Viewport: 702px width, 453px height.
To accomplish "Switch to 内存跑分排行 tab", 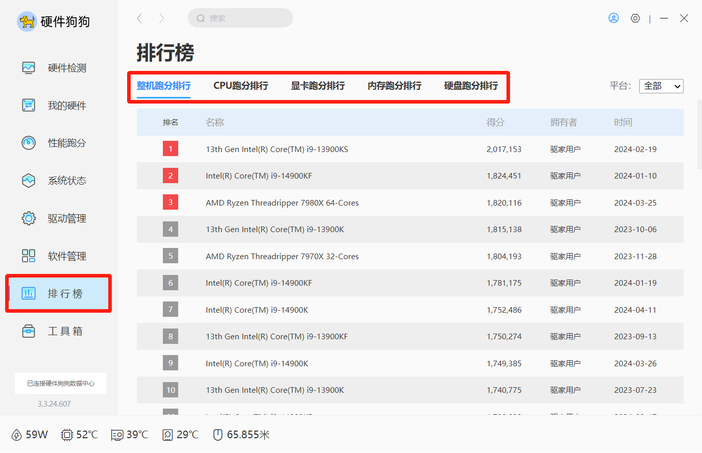I will [394, 86].
